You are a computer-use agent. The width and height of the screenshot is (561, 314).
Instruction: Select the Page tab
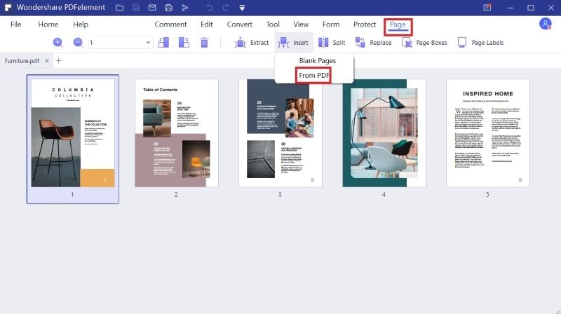pyautogui.click(x=398, y=25)
